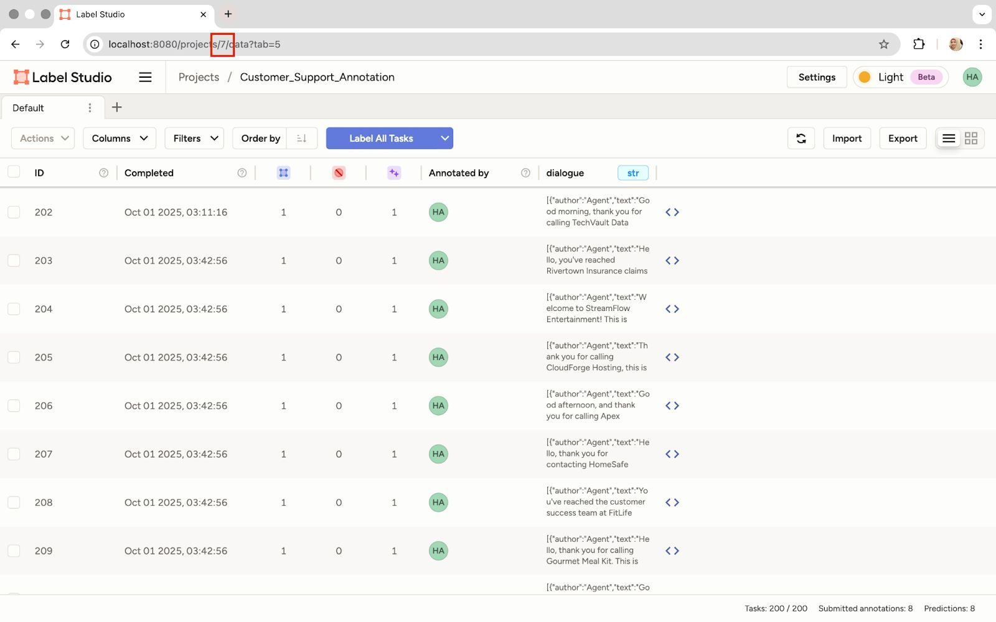996x622 pixels.
Task: Open the hamburger sidebar menu
Action: point(145,77)
